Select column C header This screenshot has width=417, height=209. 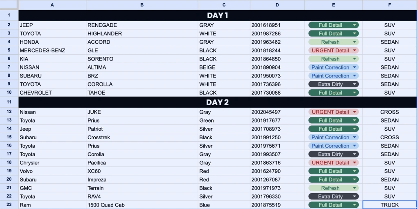pos(224,5)
